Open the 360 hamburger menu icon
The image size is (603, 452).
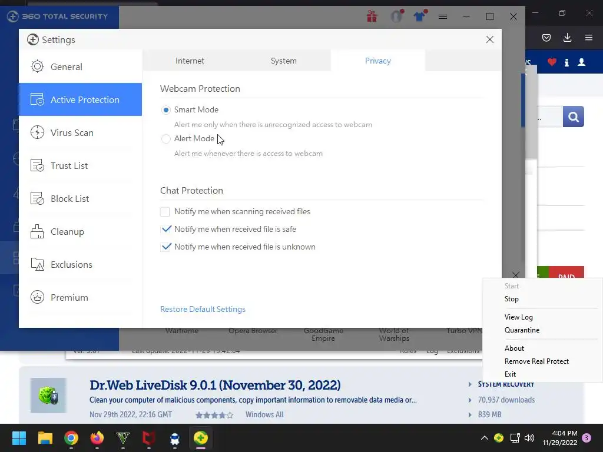point(443,16)
